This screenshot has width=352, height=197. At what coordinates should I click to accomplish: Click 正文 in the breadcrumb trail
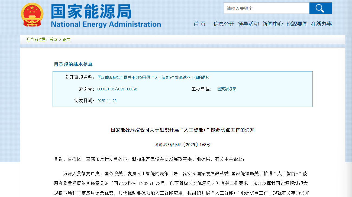pyautogui.click(x=67, y=39)
